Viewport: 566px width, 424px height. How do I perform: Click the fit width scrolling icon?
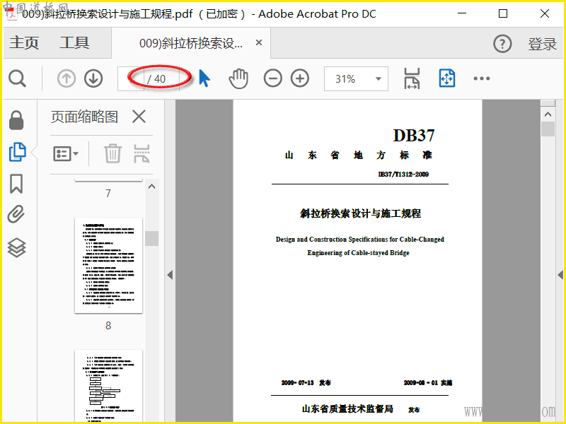click(412, 78)
